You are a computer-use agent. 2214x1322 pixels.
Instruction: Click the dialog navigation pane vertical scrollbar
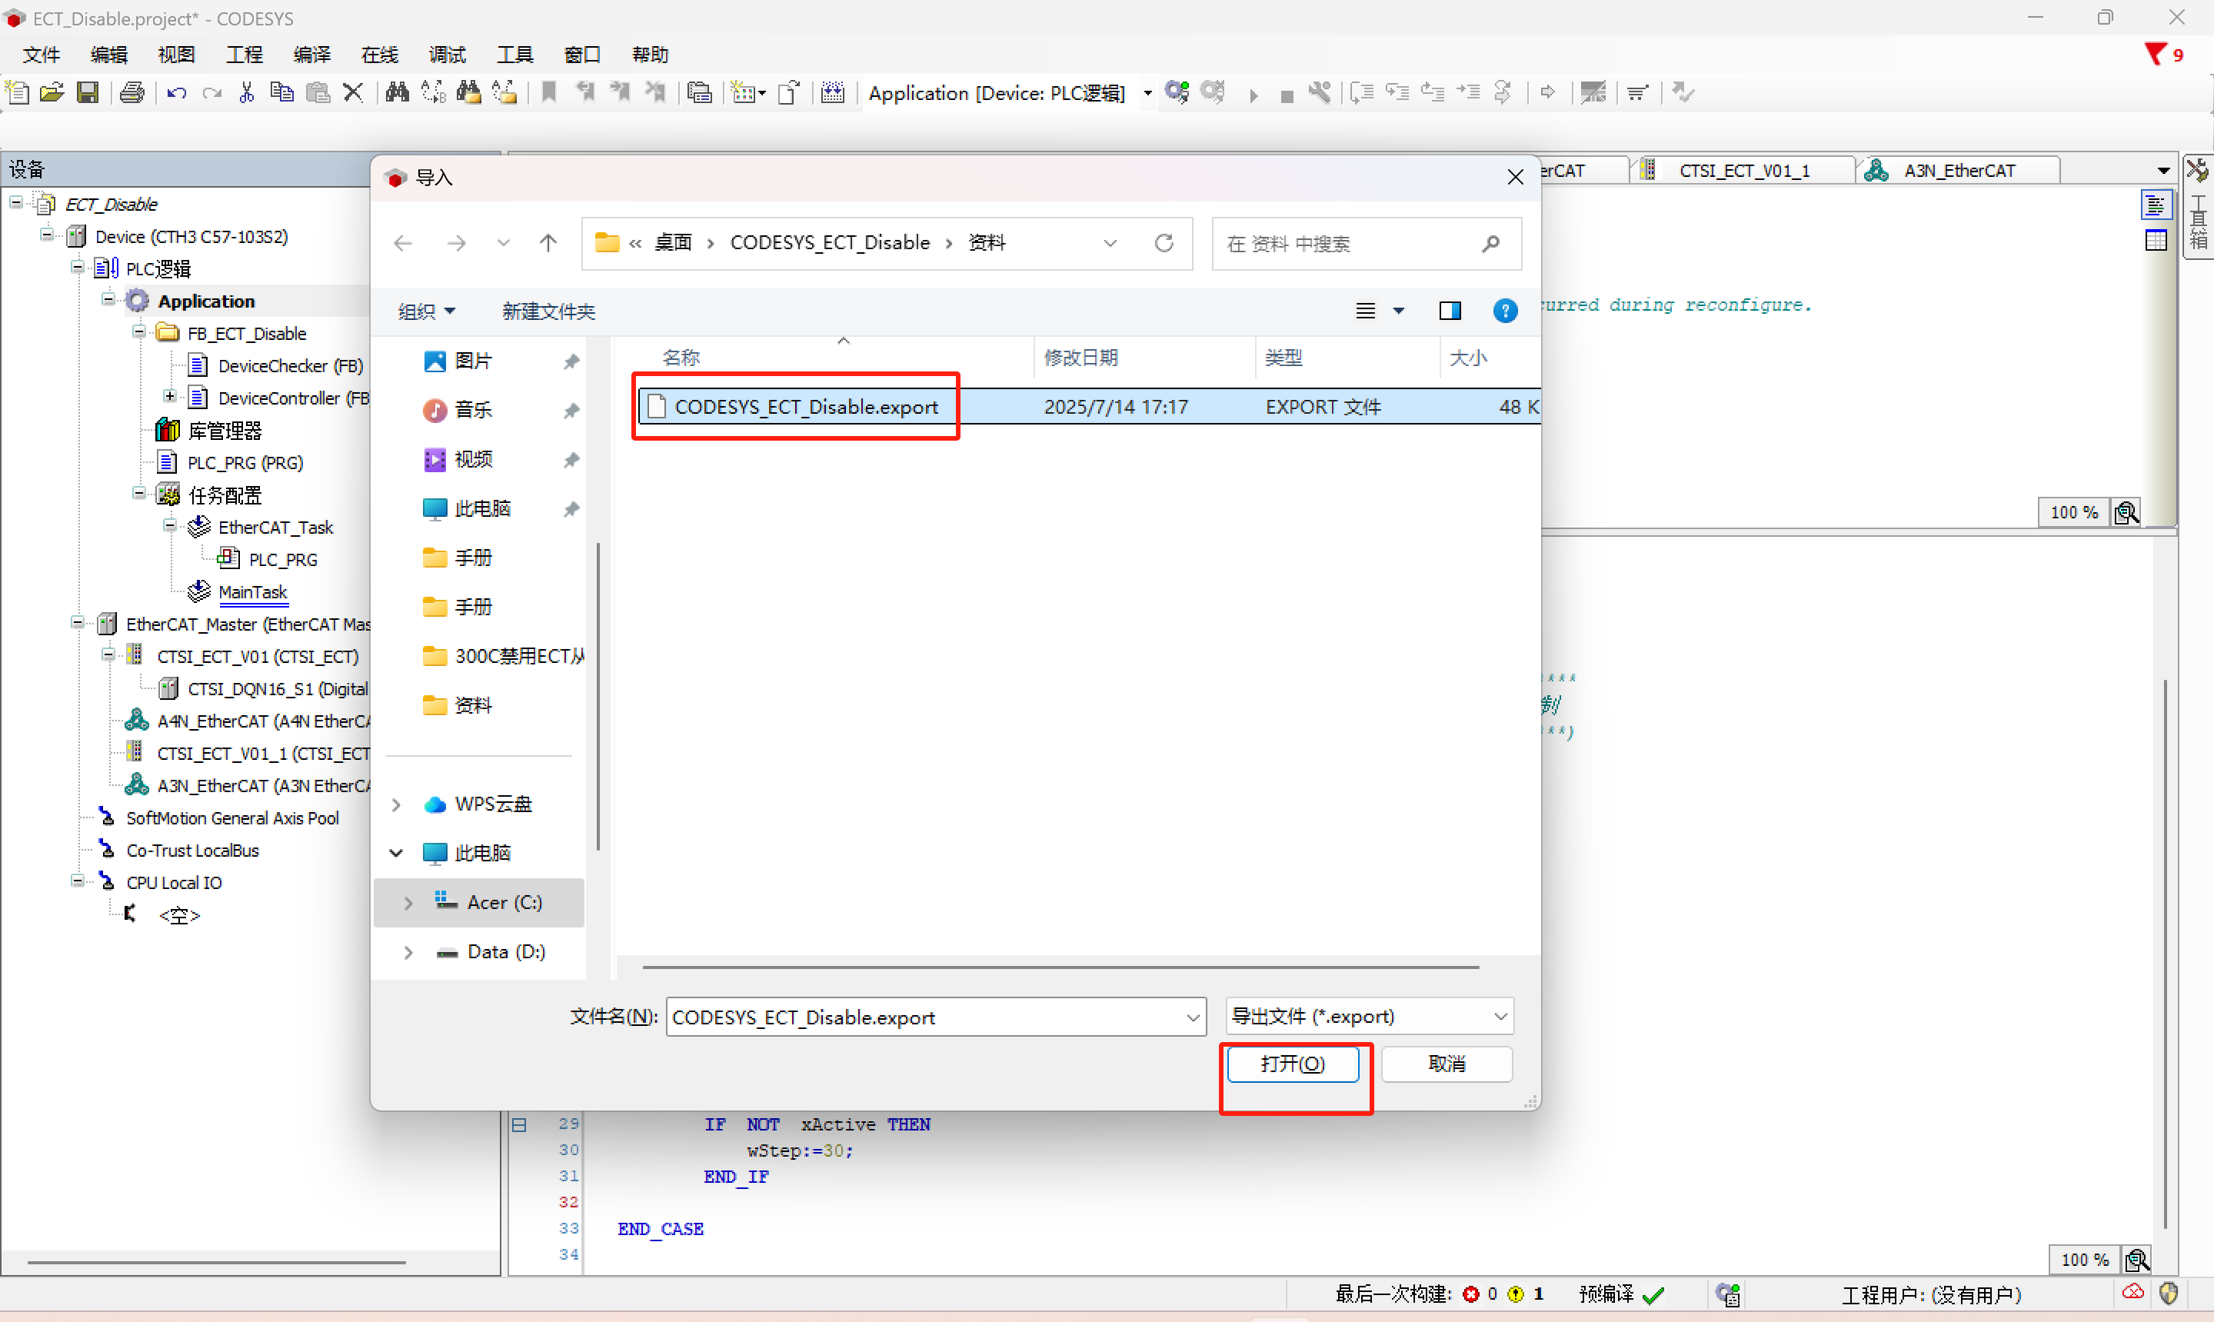[x=598, y=695]
